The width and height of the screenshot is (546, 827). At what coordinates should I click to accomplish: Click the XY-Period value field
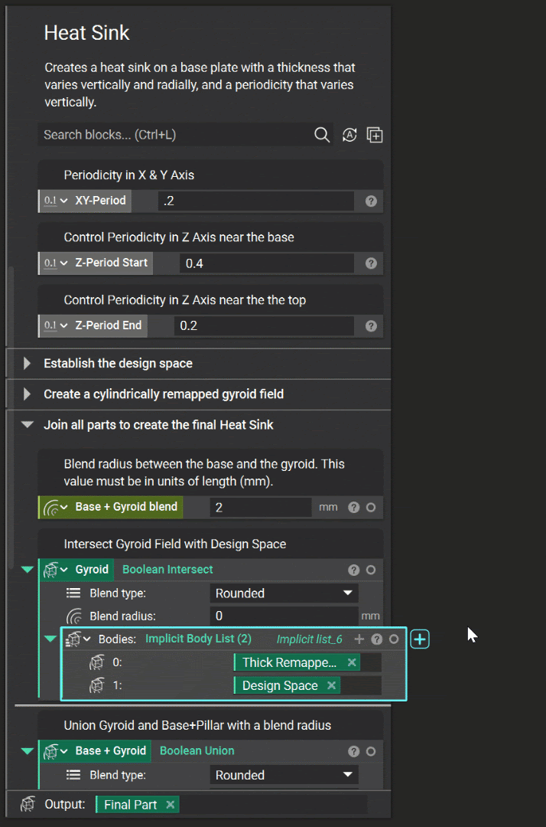(x=256, y=201)
